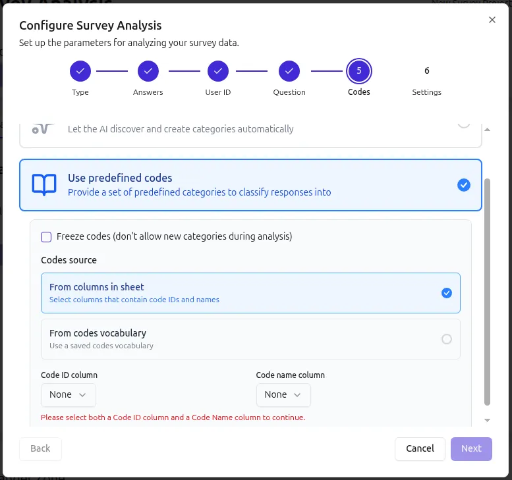Click the open book predefined codes icon
Screen dimensions: 512x480
click(x=44, y=185)
